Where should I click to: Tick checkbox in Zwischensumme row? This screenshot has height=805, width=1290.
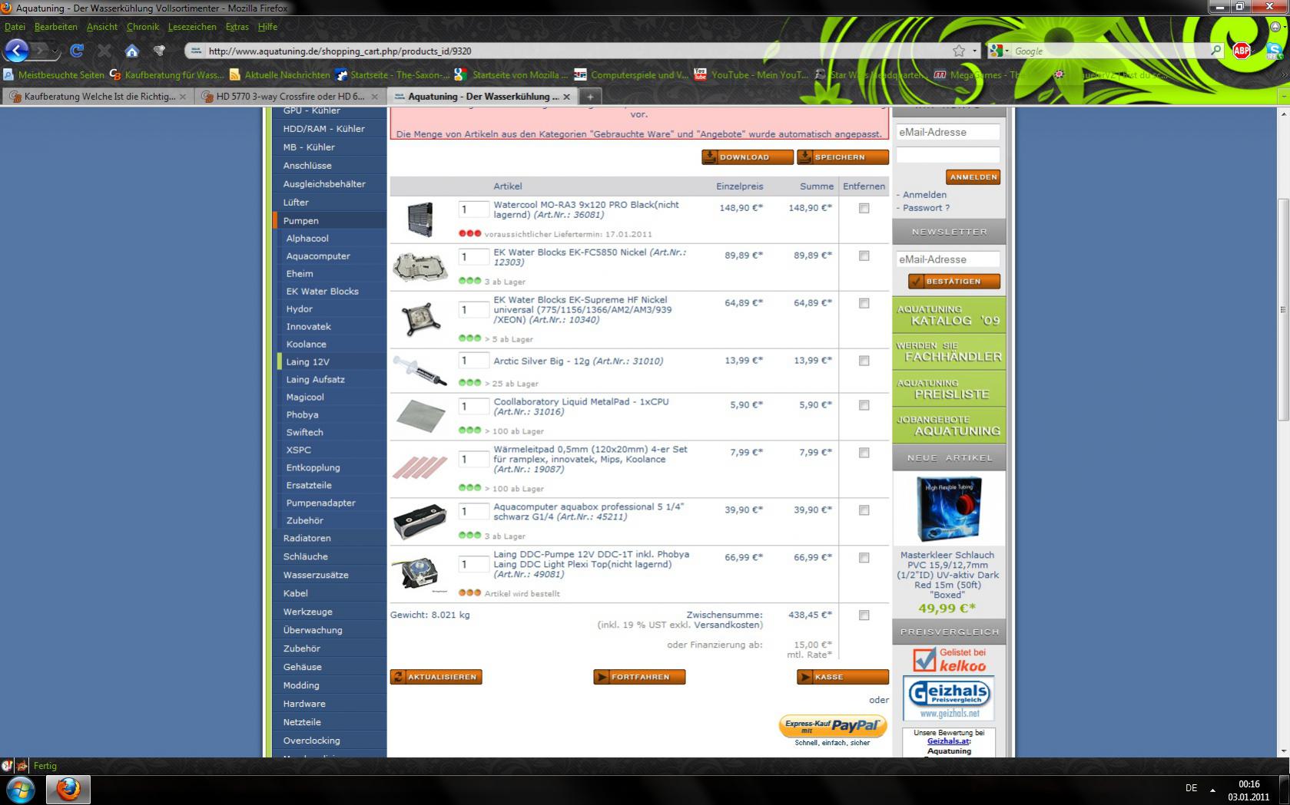[864, 615]
